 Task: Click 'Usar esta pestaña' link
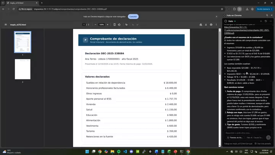coord(263,144)
